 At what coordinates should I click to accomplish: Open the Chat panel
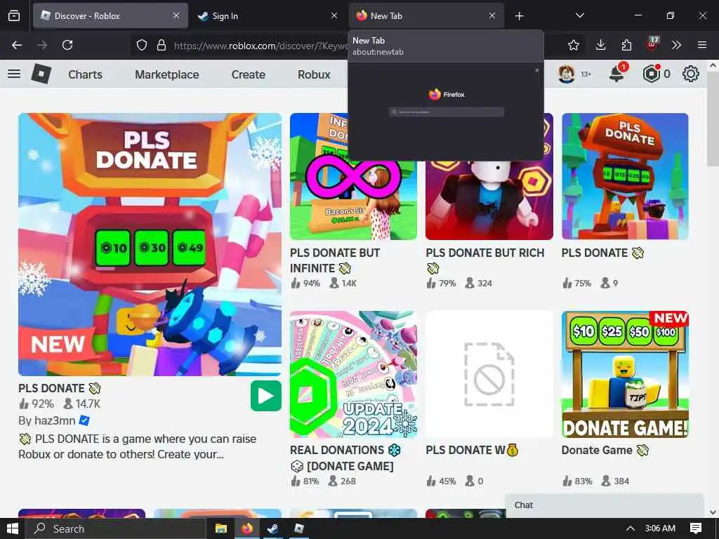point(605,505)
